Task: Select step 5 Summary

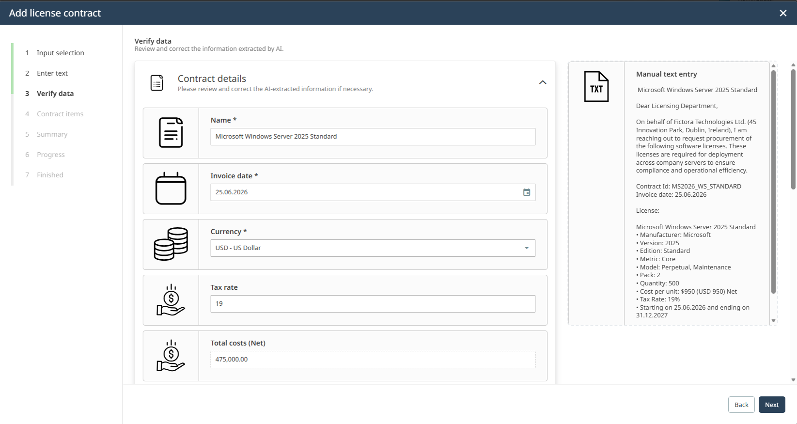Action: point(47,134)
